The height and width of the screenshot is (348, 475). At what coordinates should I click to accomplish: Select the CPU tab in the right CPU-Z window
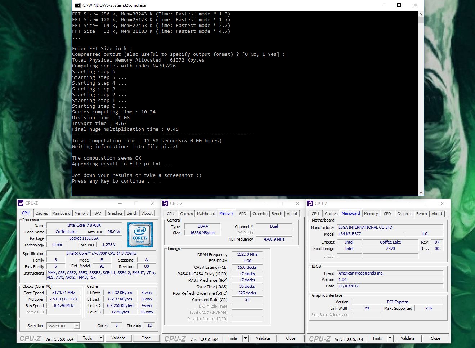(x=315, y=214)
